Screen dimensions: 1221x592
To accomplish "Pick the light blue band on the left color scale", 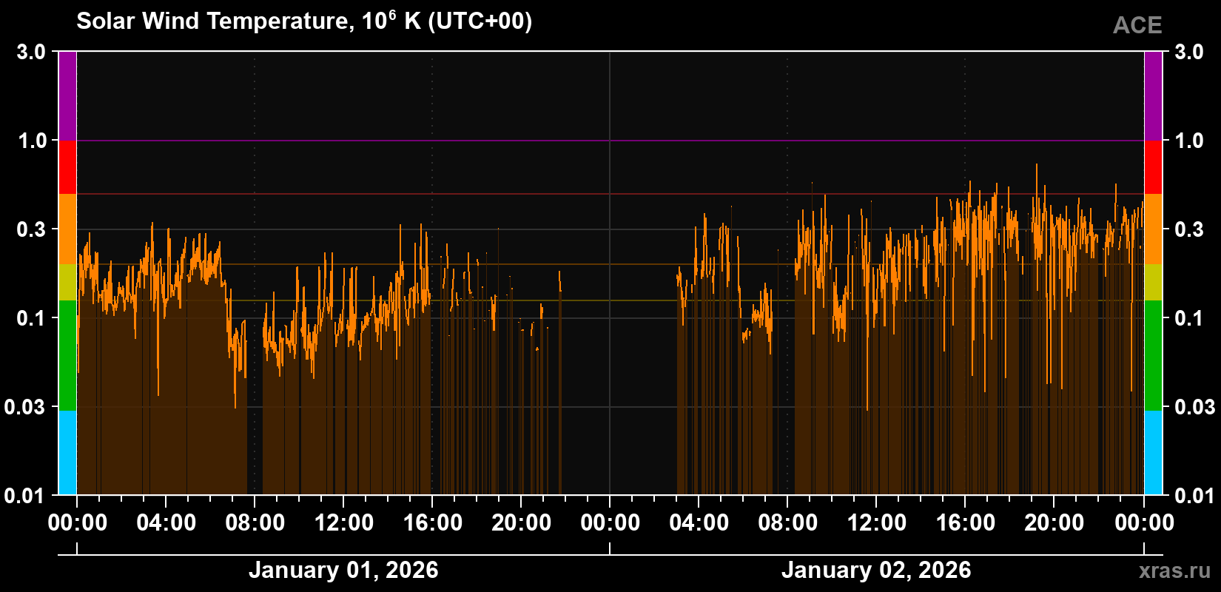I will (67, 453).
